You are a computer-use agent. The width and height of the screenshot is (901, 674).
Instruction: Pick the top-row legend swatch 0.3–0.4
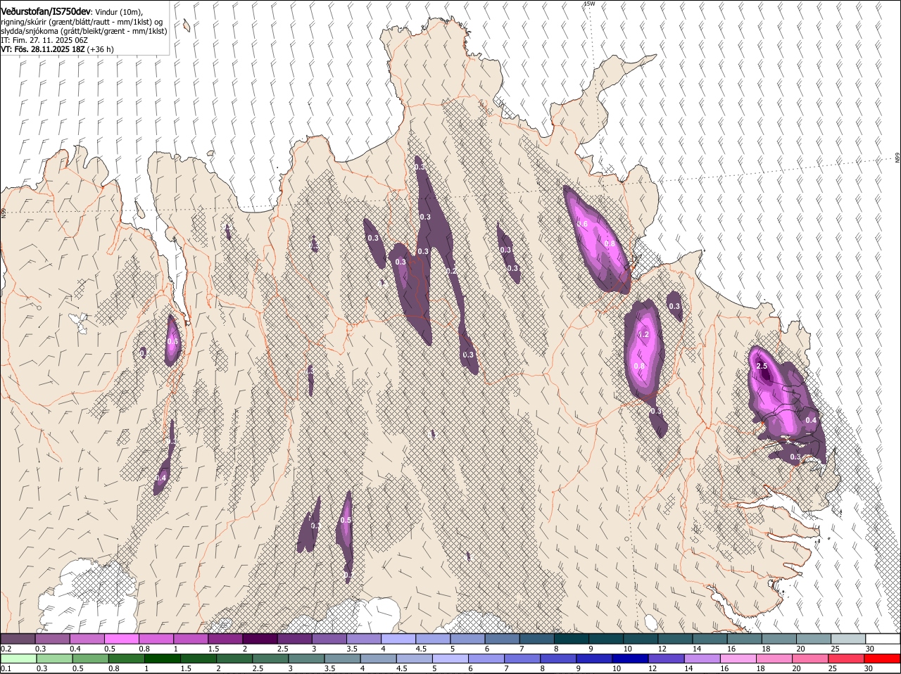(x=52, y=638)
